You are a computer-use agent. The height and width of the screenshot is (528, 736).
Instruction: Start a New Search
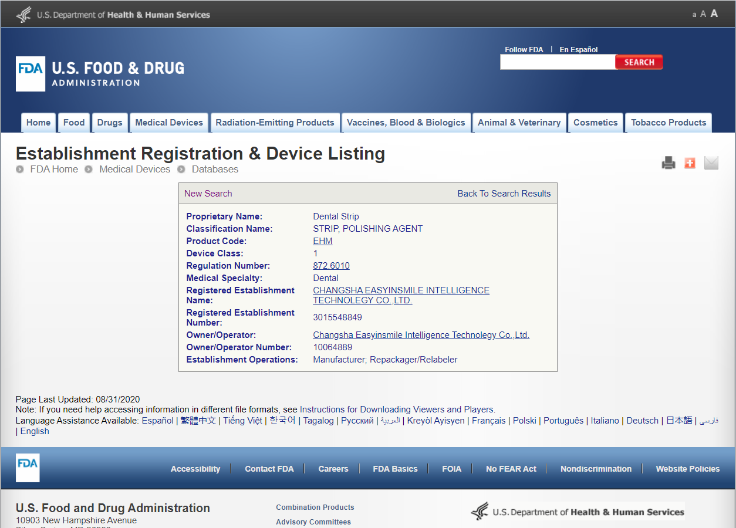pos(208,194)
